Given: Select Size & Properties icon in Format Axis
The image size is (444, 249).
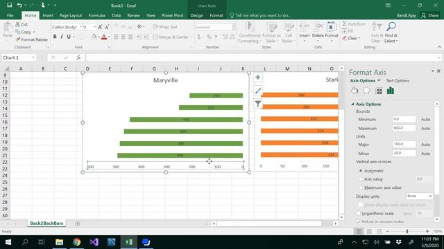Looking at the screenshot, I should coord(379,91).
